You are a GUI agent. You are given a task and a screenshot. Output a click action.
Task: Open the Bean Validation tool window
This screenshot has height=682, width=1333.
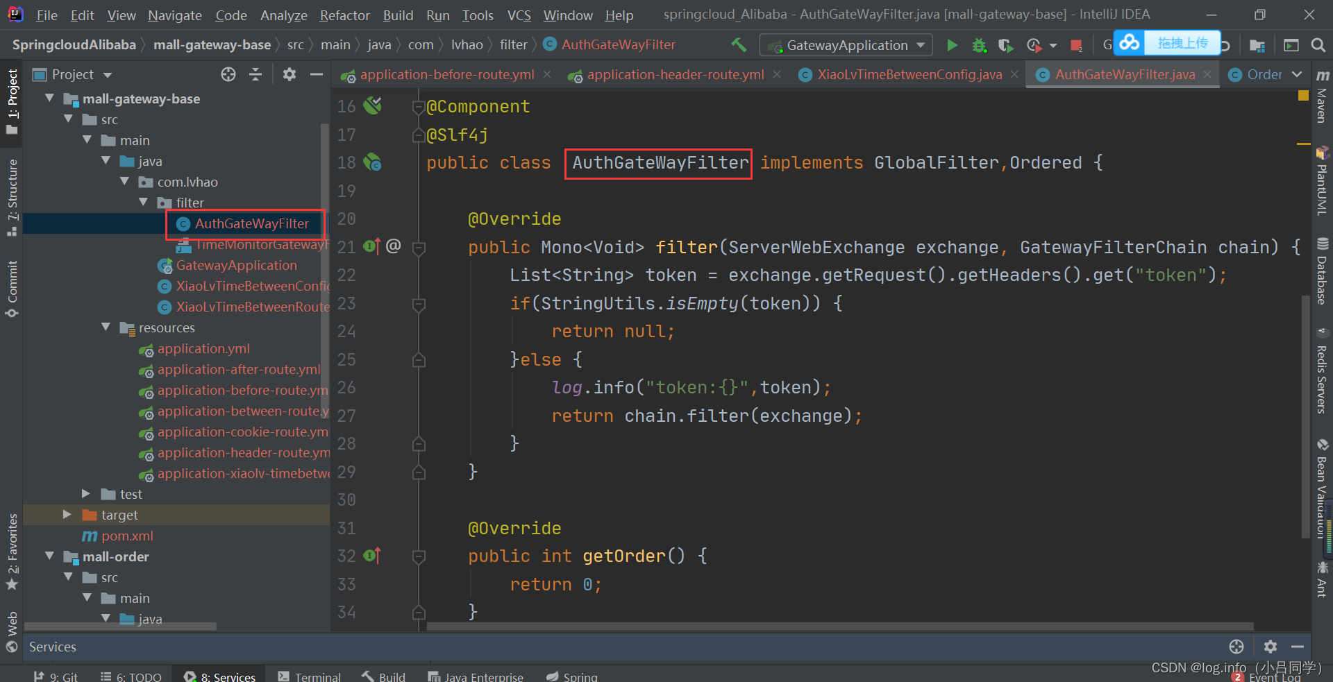pos(1322,488)
